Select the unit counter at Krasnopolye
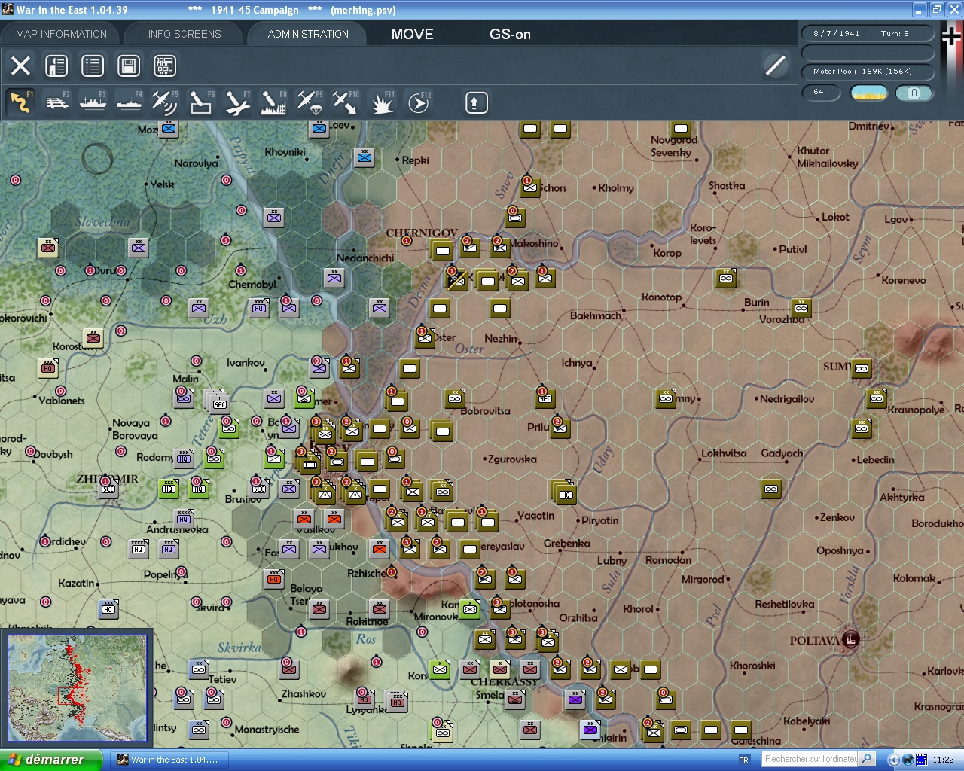Screen dimensions: 964x771 (877, 398)
